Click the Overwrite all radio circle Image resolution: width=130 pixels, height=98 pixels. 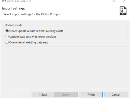7,42
